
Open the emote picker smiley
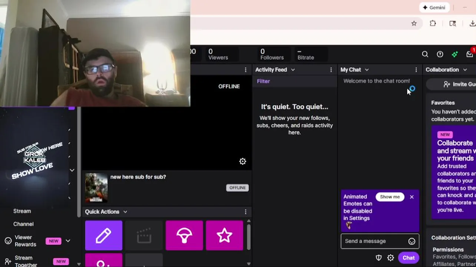pos(412,241)
